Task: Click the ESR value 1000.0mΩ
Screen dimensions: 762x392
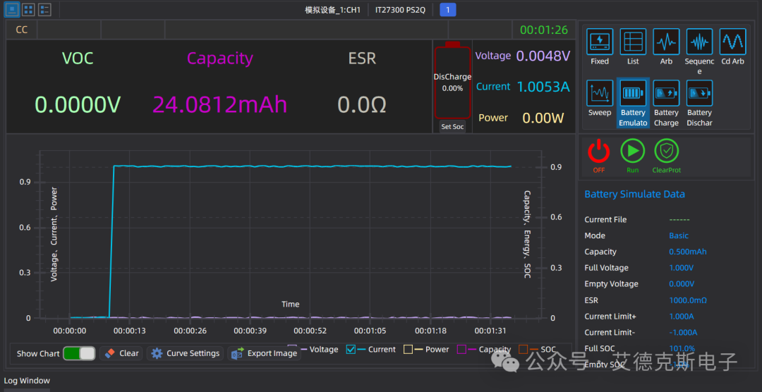Action: [688, 300]
